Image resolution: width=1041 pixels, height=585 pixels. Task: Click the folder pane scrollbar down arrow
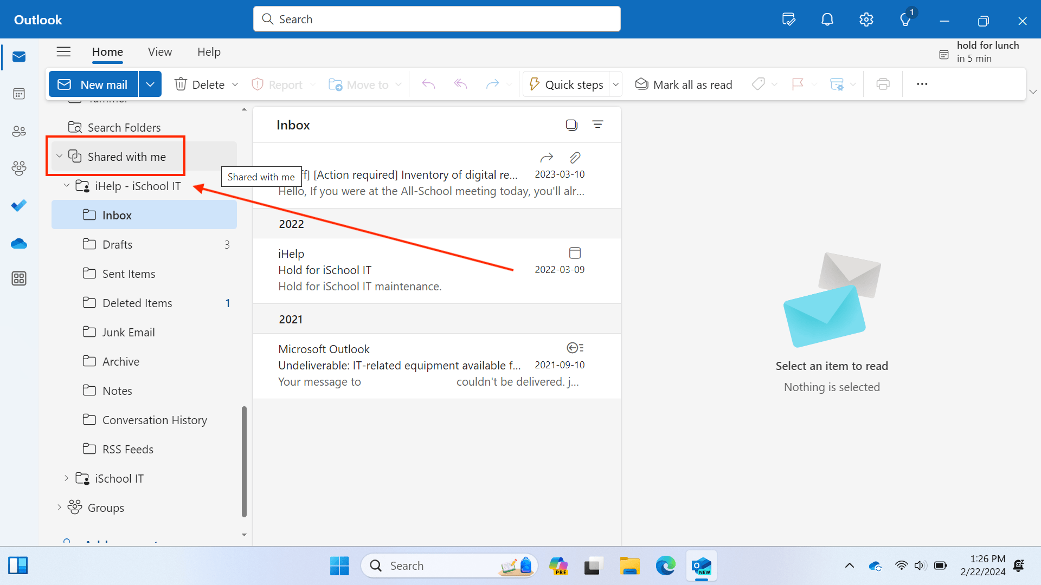click(x=244, y=535)
